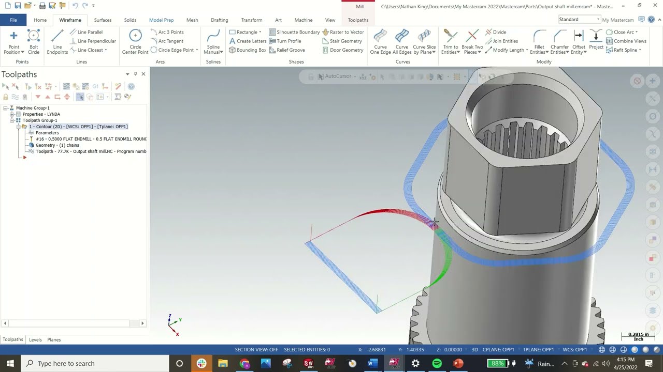The height and width of the screenshot is (372, 663).
Task: Click the Windows search box in taskbar
Action: click(96, 363)
